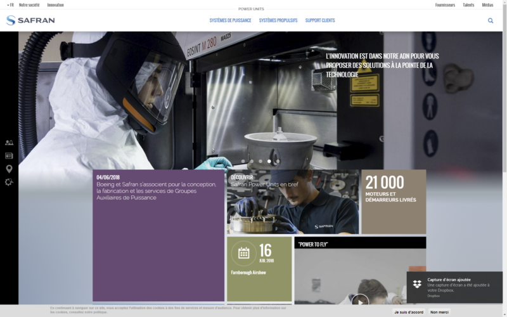
Task: Click the calendar icon on Farnborough tile
Action: tap(243, 253)
